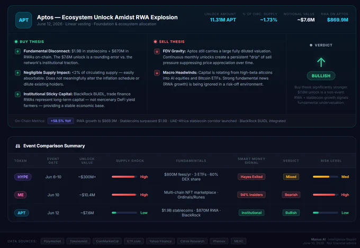This screenshot has height=248, width=360.
Task: Click the red down arrow beside Macro Headwinds
Action: 157,73
